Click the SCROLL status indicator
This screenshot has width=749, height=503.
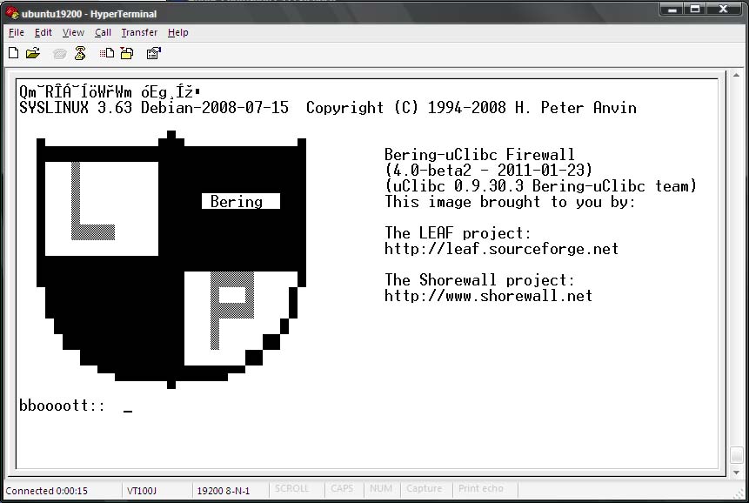292,489
